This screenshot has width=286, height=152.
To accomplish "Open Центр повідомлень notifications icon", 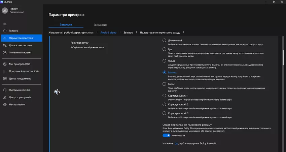I will [x=5, y=79].
